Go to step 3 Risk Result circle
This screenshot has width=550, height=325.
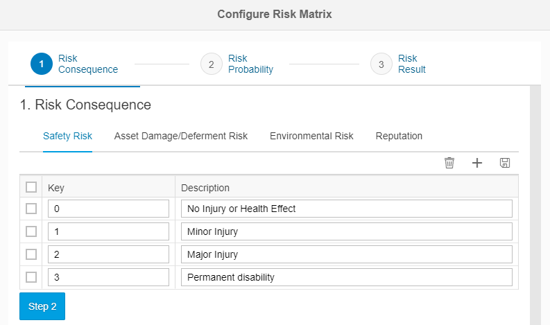(x=381, y=64)
